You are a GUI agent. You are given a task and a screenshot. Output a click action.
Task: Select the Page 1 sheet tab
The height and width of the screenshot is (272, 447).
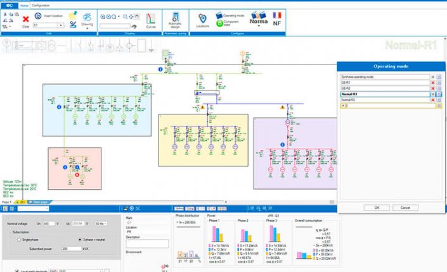[7, 202]
